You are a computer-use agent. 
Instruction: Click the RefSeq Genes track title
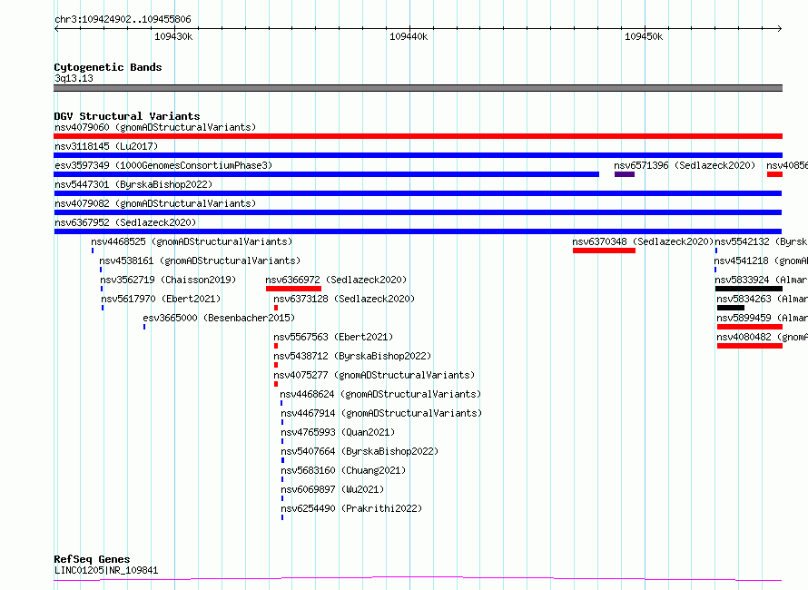[x=92, y=559]
